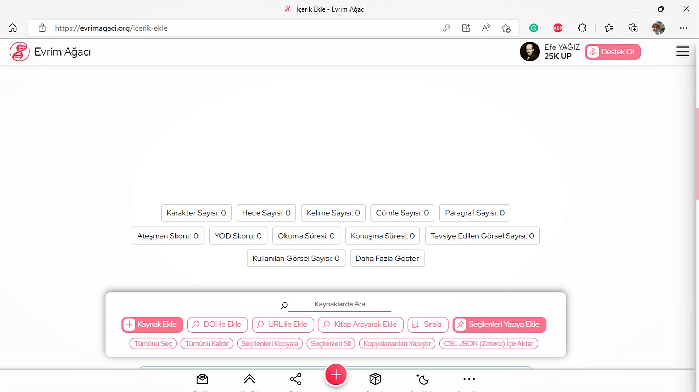
Task: Click the red plus add button
Action: (x=336, y=375)
